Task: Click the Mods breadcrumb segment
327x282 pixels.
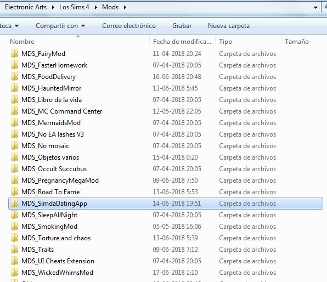Action: [x=110, y=7]
